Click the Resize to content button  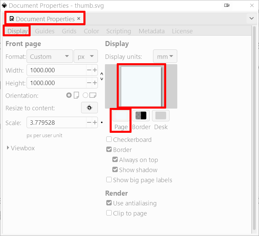89,108
